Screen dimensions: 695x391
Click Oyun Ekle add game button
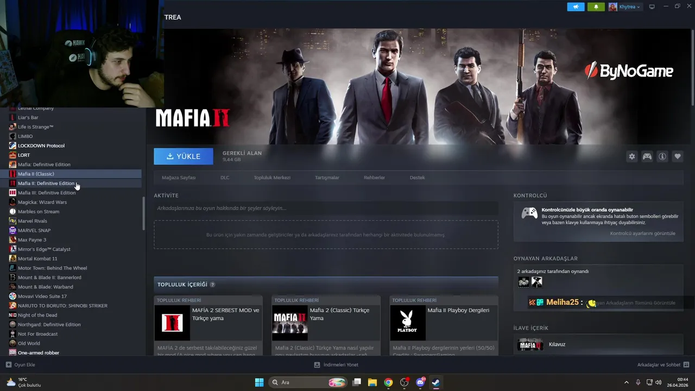click(x=20, y=365)
